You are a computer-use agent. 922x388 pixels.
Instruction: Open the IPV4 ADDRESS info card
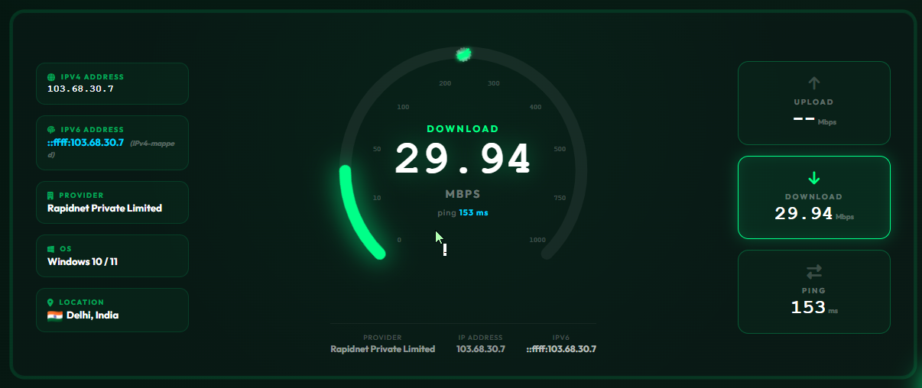(112, 83)
